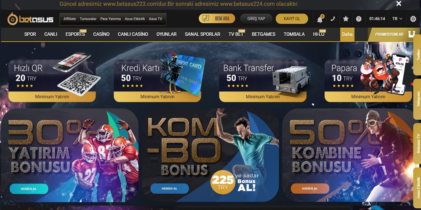Image resolution: width=421 pixels, height=210 pixels.
Task: Open the settings gear icon
Action: [x=413, y=19]
